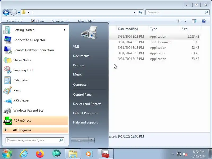
Task: Open Pictures from Start menu
Action: click(x=79, y=65)
